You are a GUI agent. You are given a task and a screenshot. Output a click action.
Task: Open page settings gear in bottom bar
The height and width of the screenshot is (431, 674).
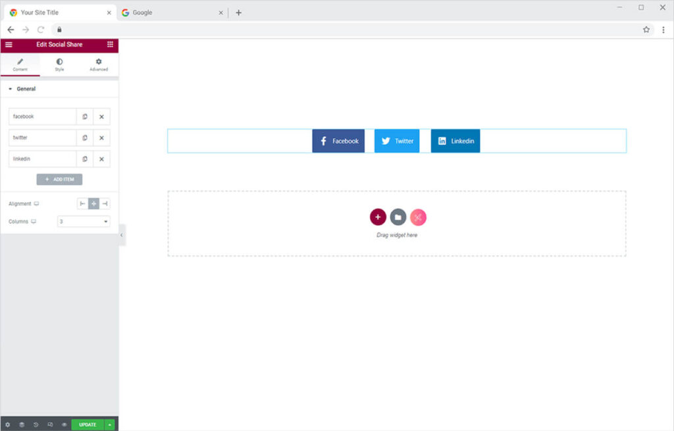[8, 424]
